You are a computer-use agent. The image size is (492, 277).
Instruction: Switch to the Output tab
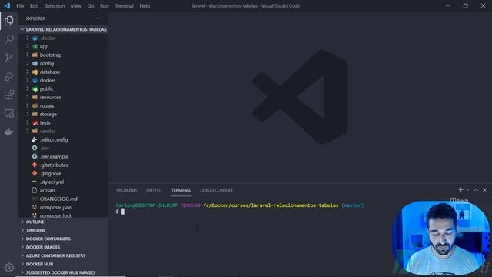pos(154,190)
